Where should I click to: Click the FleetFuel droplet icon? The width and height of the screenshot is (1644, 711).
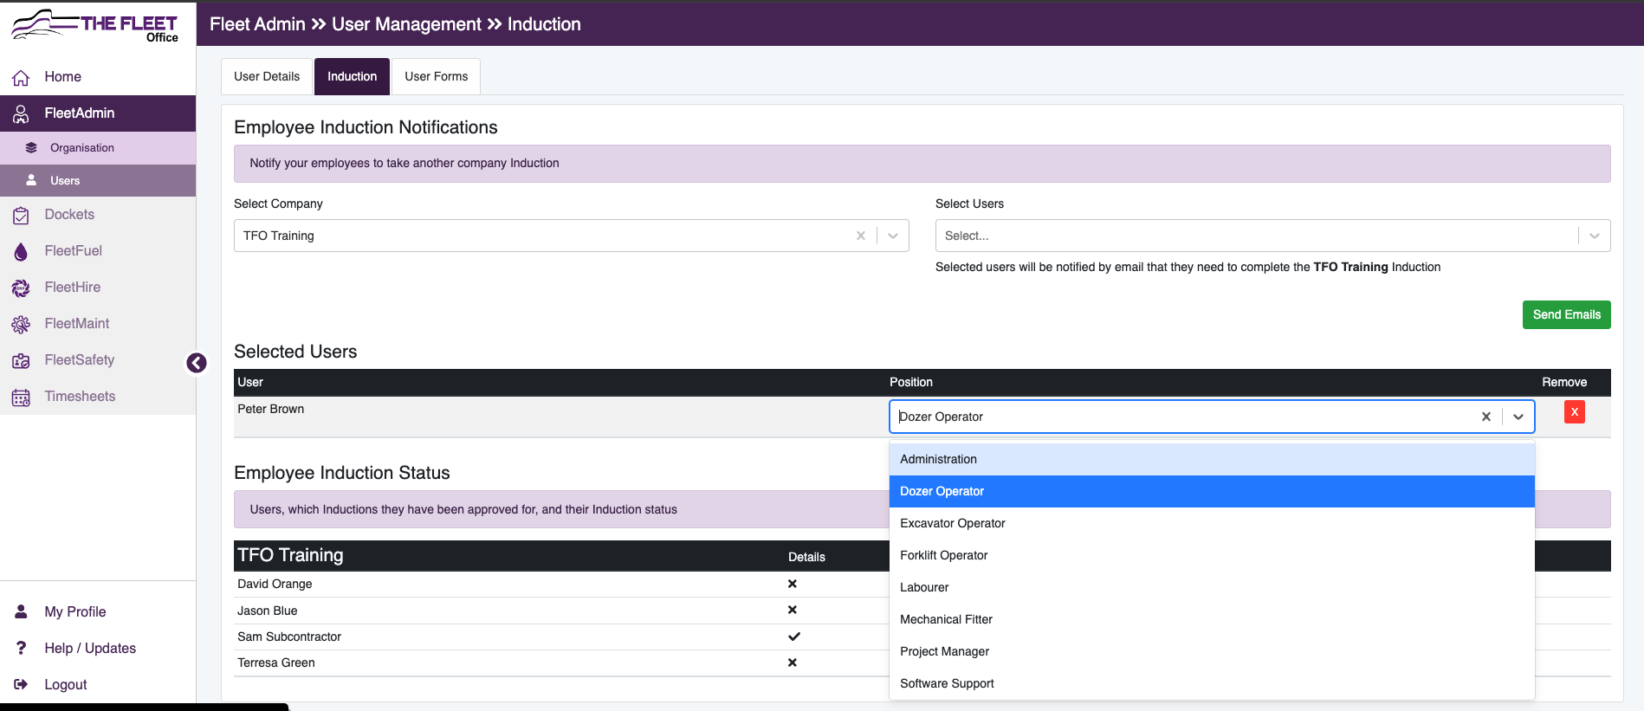pos(21,251)
